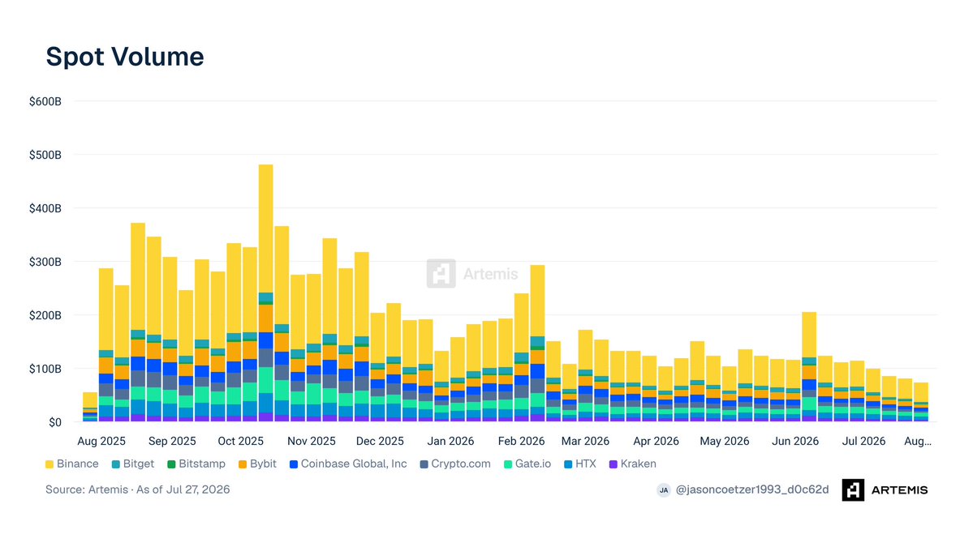The image size is (973, 547).
Task: Click the Binance yellow legend swatch
Action: point(50,464)
